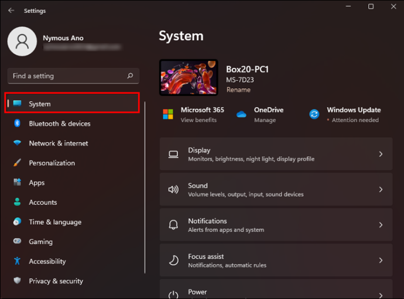
Task: Open Accessibility settings section
Action: pos(72,261)
